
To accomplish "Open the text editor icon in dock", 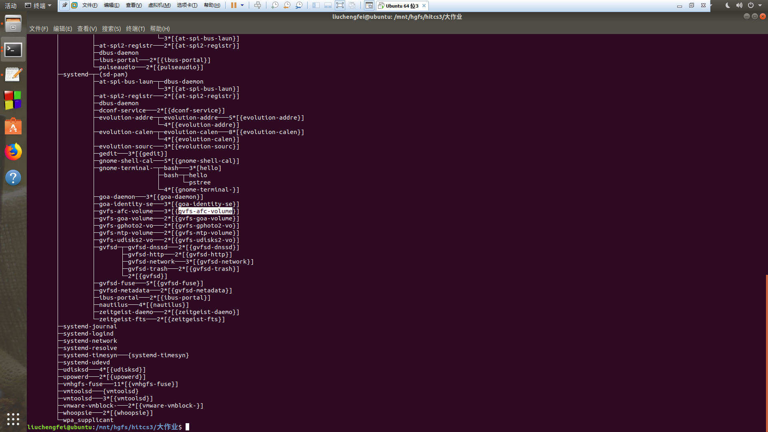I will point(13,75).
